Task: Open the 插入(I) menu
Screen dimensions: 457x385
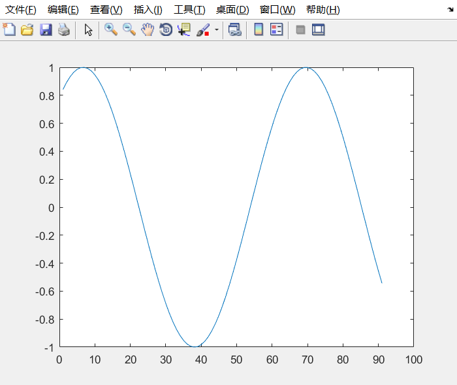Action: 148,10
